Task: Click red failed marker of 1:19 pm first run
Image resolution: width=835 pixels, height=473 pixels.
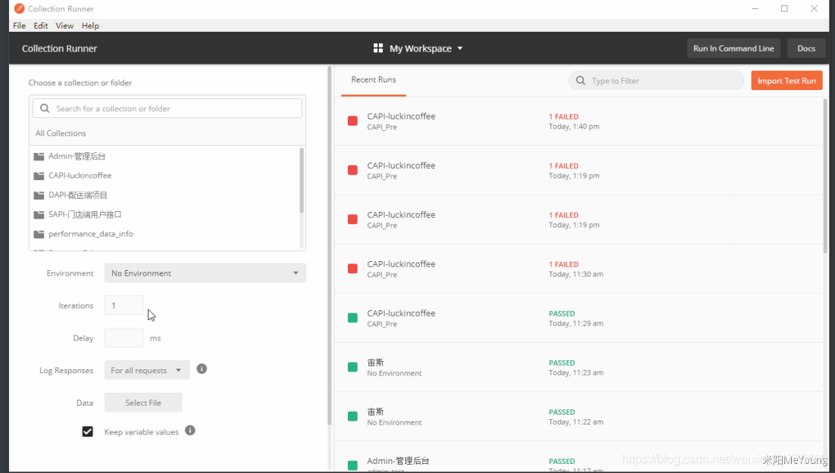Action: [x=352, y=170]
